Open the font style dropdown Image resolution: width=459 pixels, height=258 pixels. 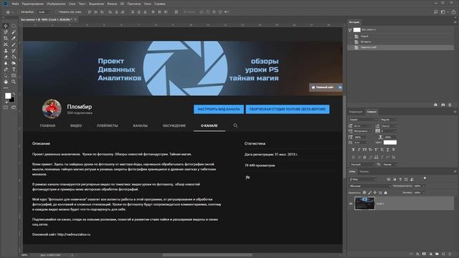pyautogui.click(x=389, y=120)
